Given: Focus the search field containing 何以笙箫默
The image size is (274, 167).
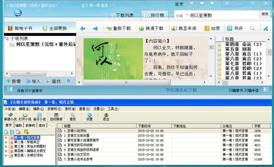Looking at the screenshot, I should point(224,16).
